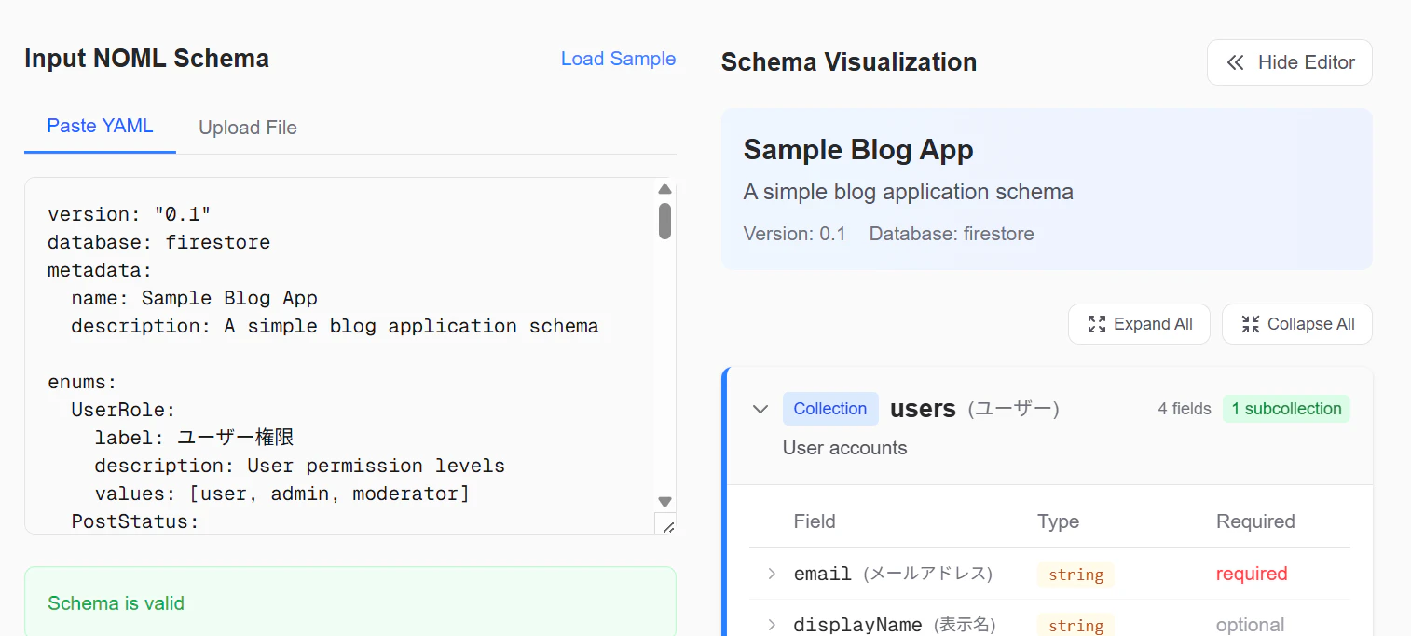Screen dimensions: 1411x636
Task: Click the string type tag for email
Action: coord(1075,575)
